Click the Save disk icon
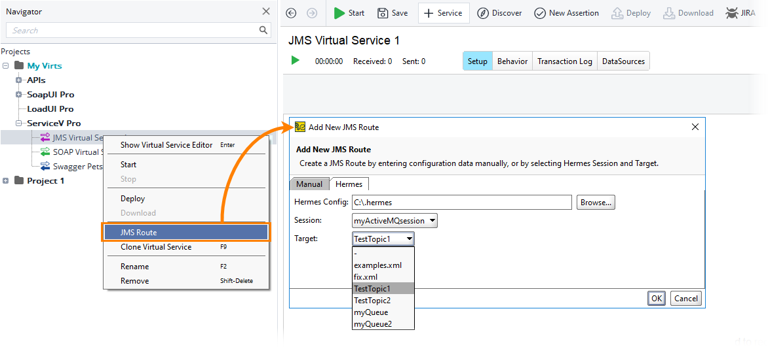This screenshot has width=768, height=347. (x=383, y=13)
